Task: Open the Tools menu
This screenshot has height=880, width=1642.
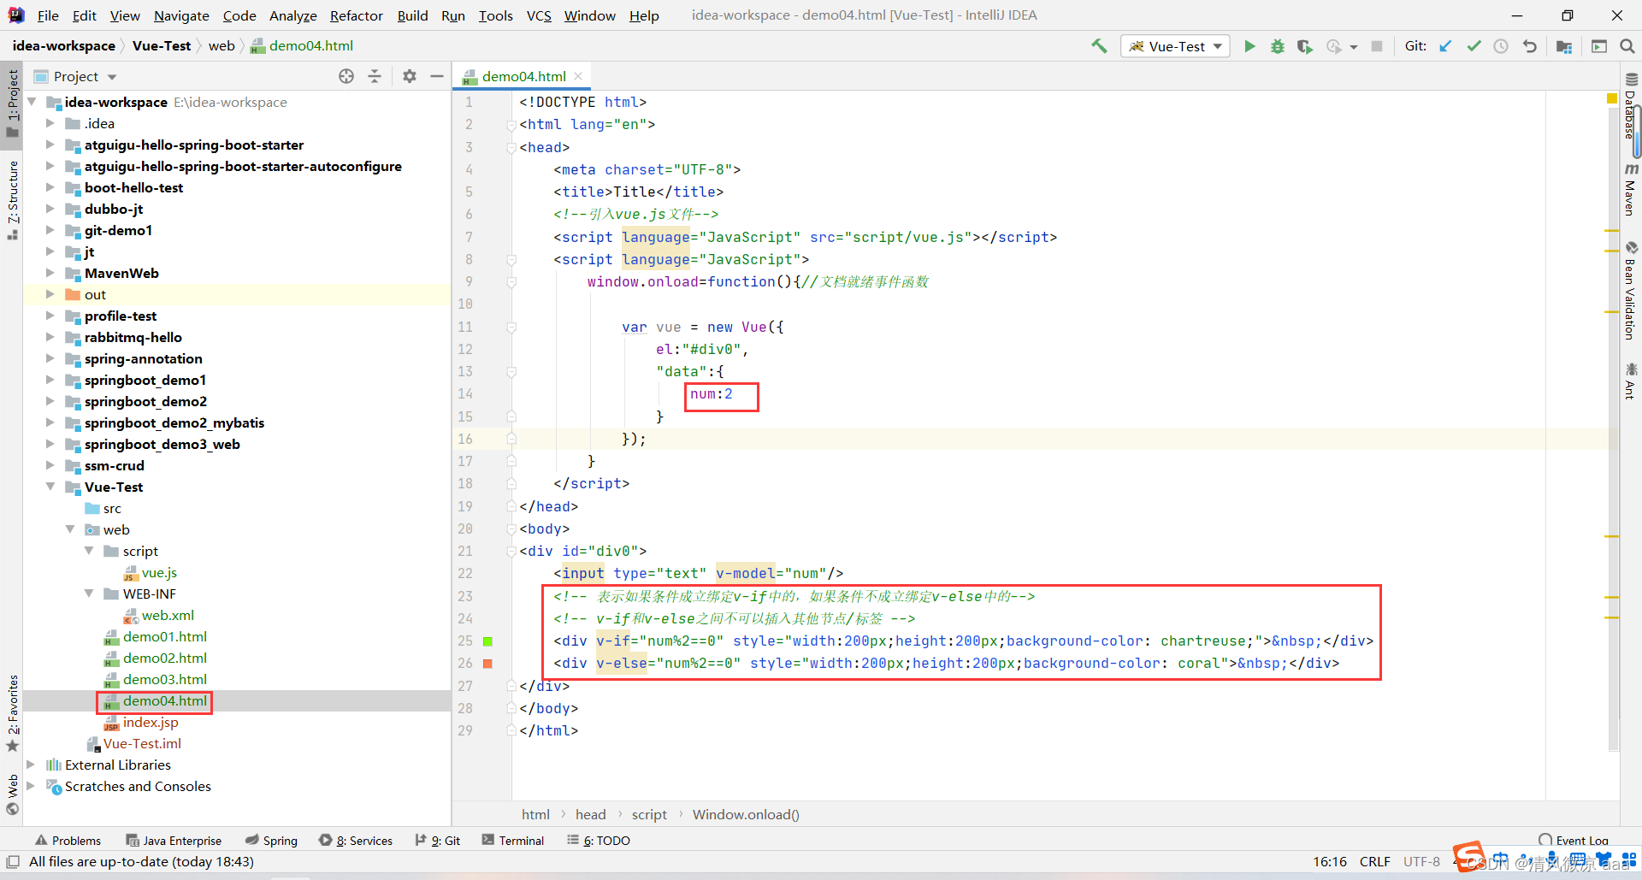Action: click(495, 15)
